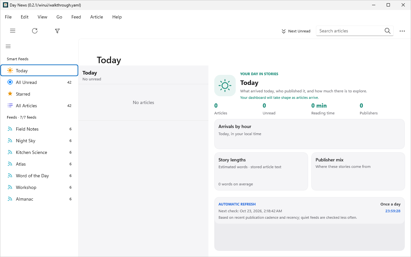Open the Article menu
The height and width of the screenshot is (257, 411).
[97, 17]
